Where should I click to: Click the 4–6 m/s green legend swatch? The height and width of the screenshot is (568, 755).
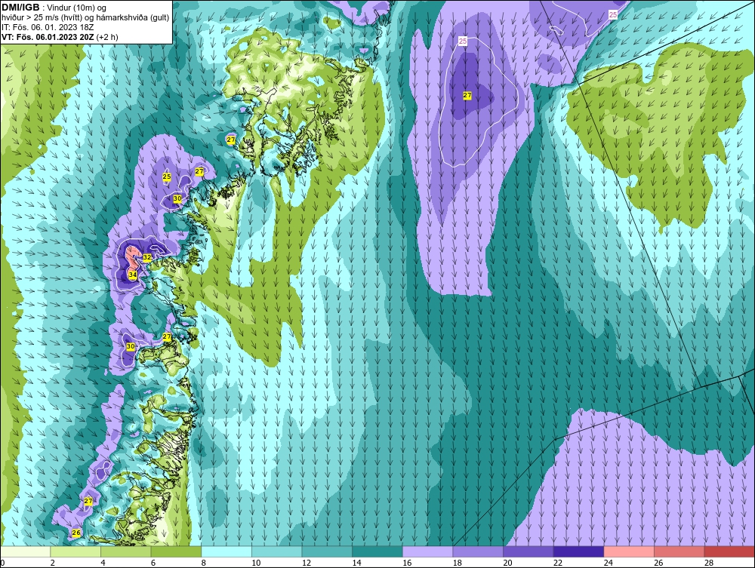pos(125,551)
